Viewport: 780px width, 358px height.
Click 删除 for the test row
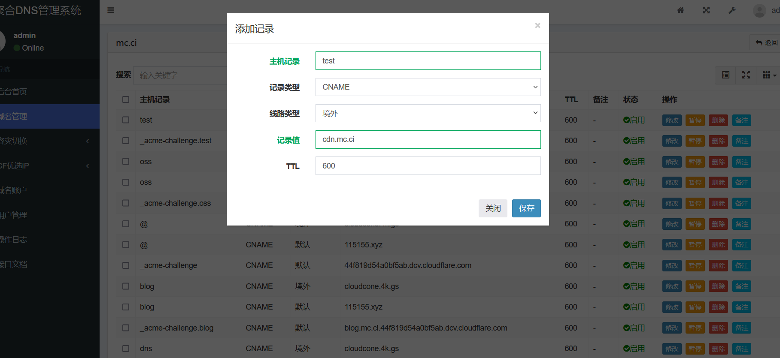(x=718, y=120)
